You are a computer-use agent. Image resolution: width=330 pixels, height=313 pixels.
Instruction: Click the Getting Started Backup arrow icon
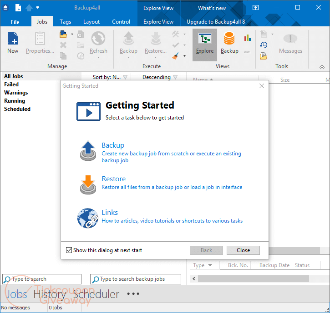tap(88, 151)
